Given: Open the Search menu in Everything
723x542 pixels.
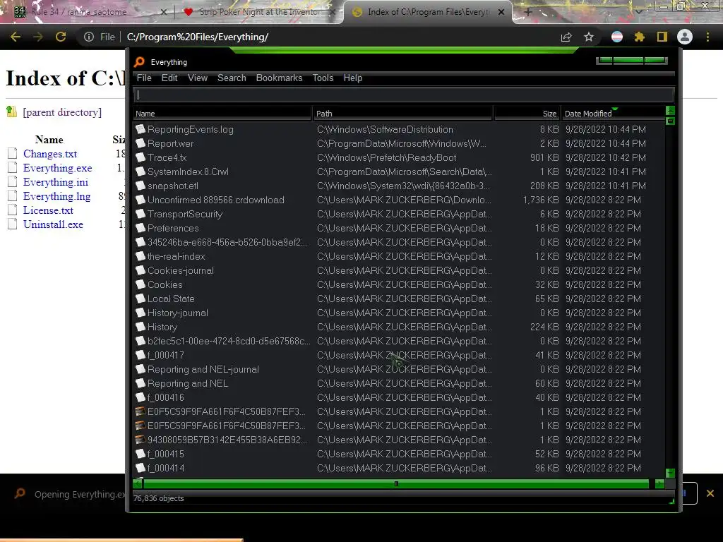Looking at the screenshot, I should [x=232, y=78].
